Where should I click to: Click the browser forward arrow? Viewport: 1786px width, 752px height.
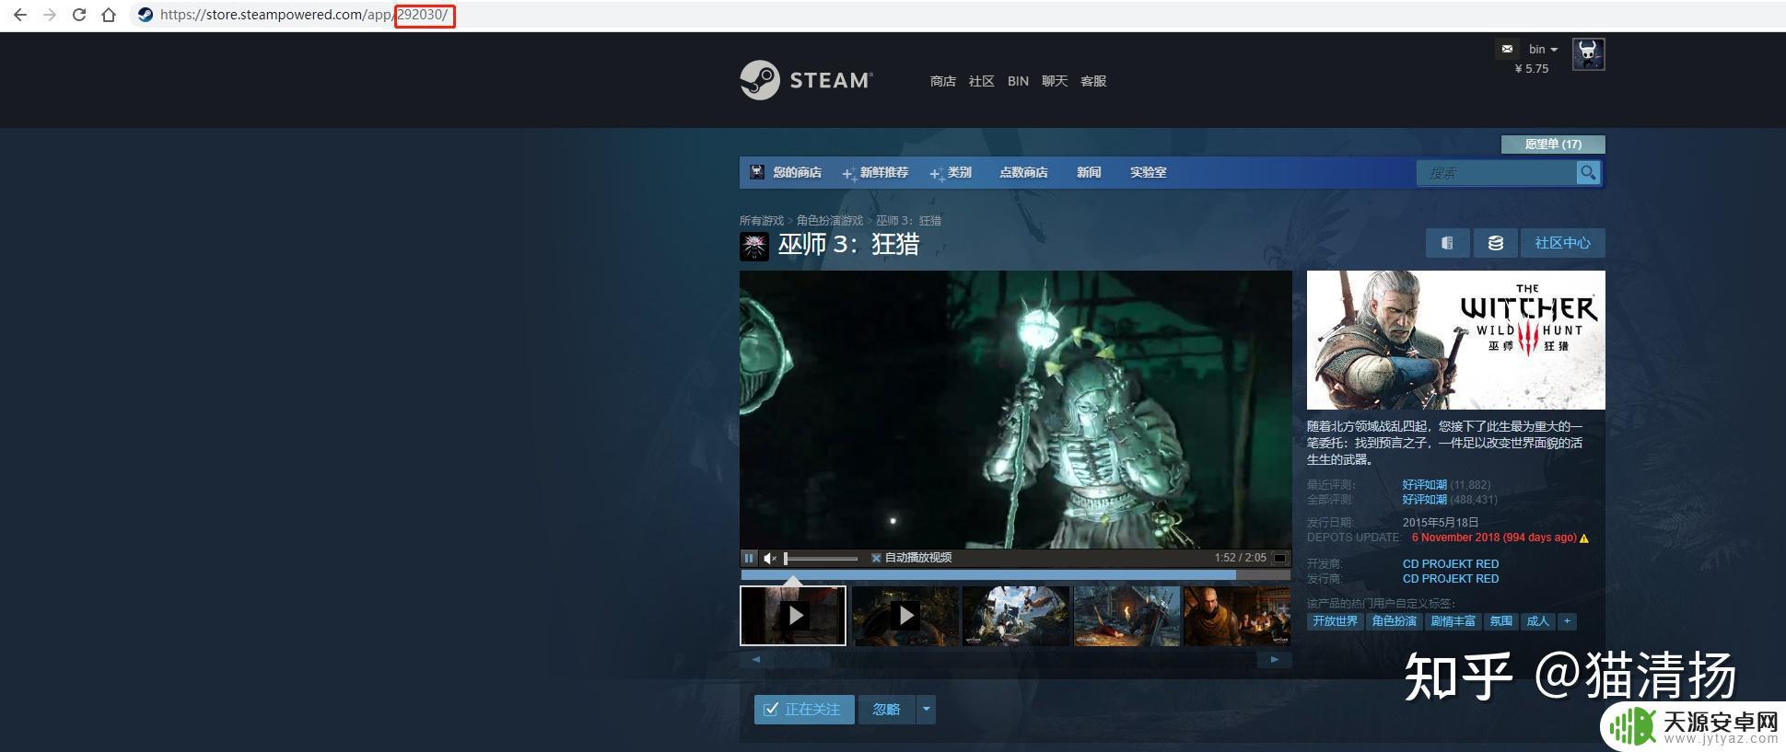50,15
